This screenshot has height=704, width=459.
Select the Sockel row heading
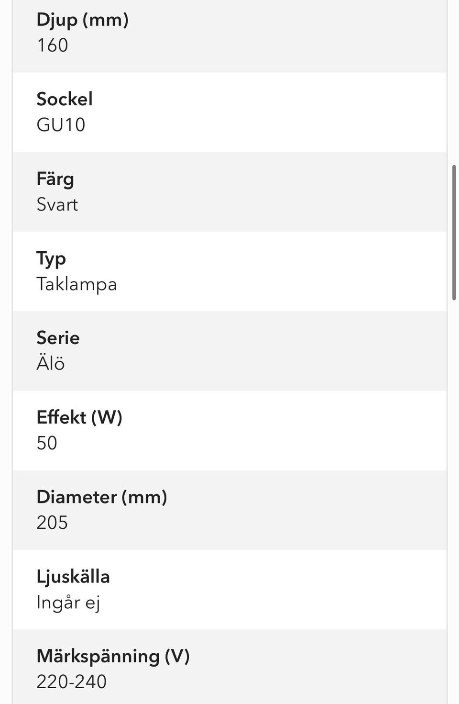click(65, 99)
